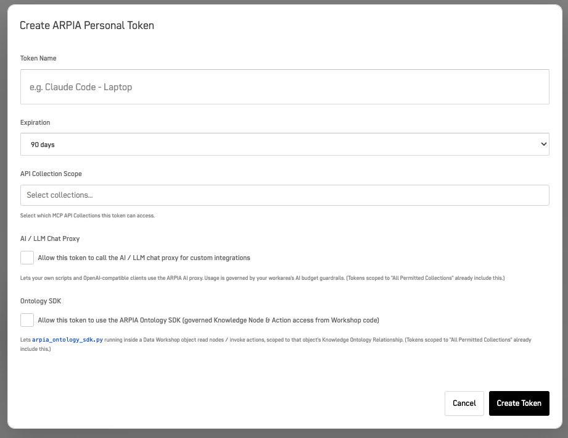Click the 'Expiration' label
This screenshot has width=568, height=438.
tap(35, 122)
